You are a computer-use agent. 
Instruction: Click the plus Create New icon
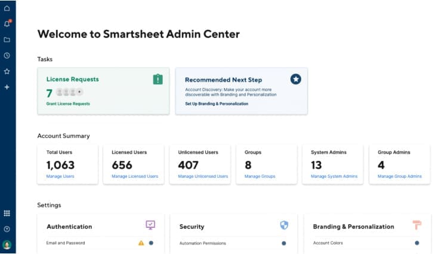7,87
